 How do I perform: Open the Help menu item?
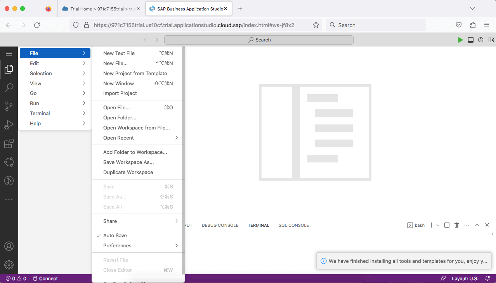coord(55,124)
